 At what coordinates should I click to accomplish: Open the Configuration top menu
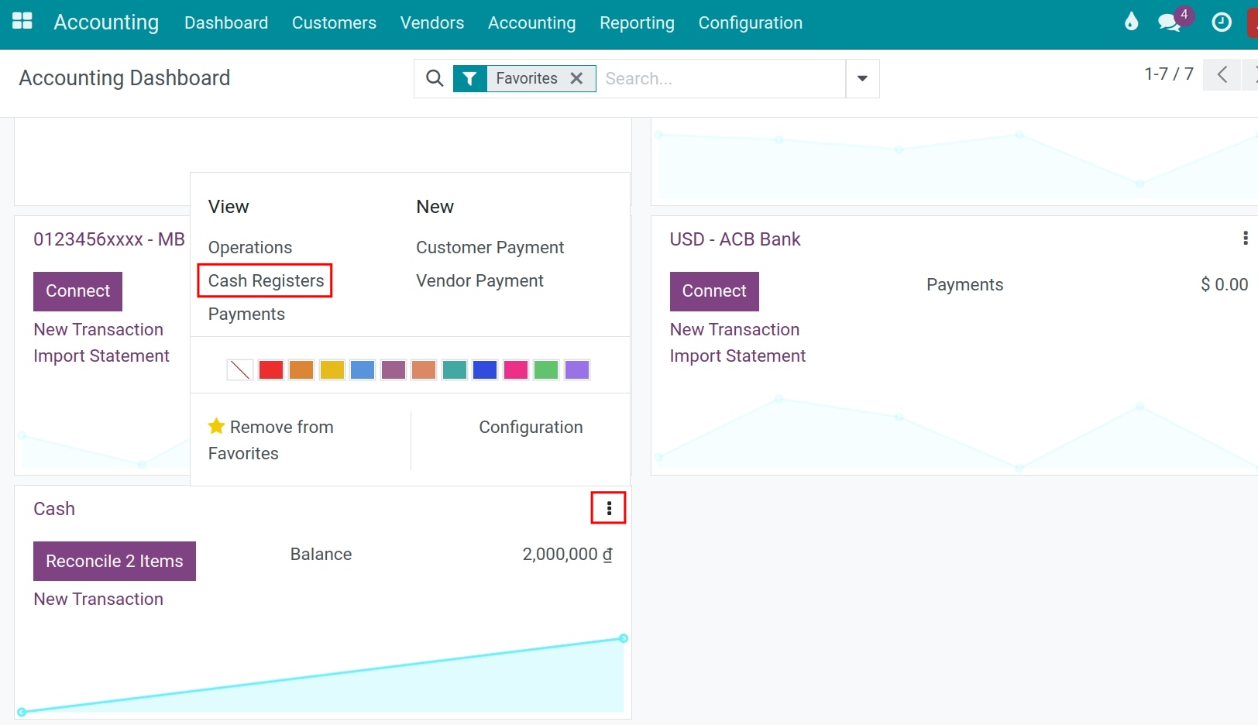[x=750, y=23]
